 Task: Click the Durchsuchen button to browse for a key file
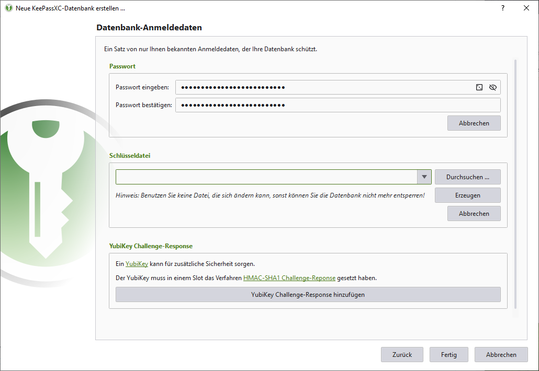[x=467, y=177]
